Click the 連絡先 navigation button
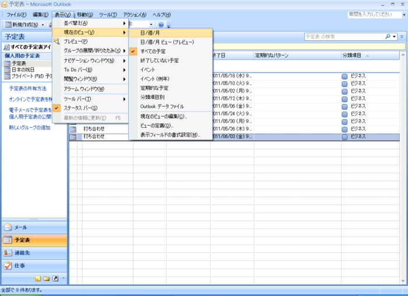Viewport: 408px width, 296px height. (x=34, y=253)
